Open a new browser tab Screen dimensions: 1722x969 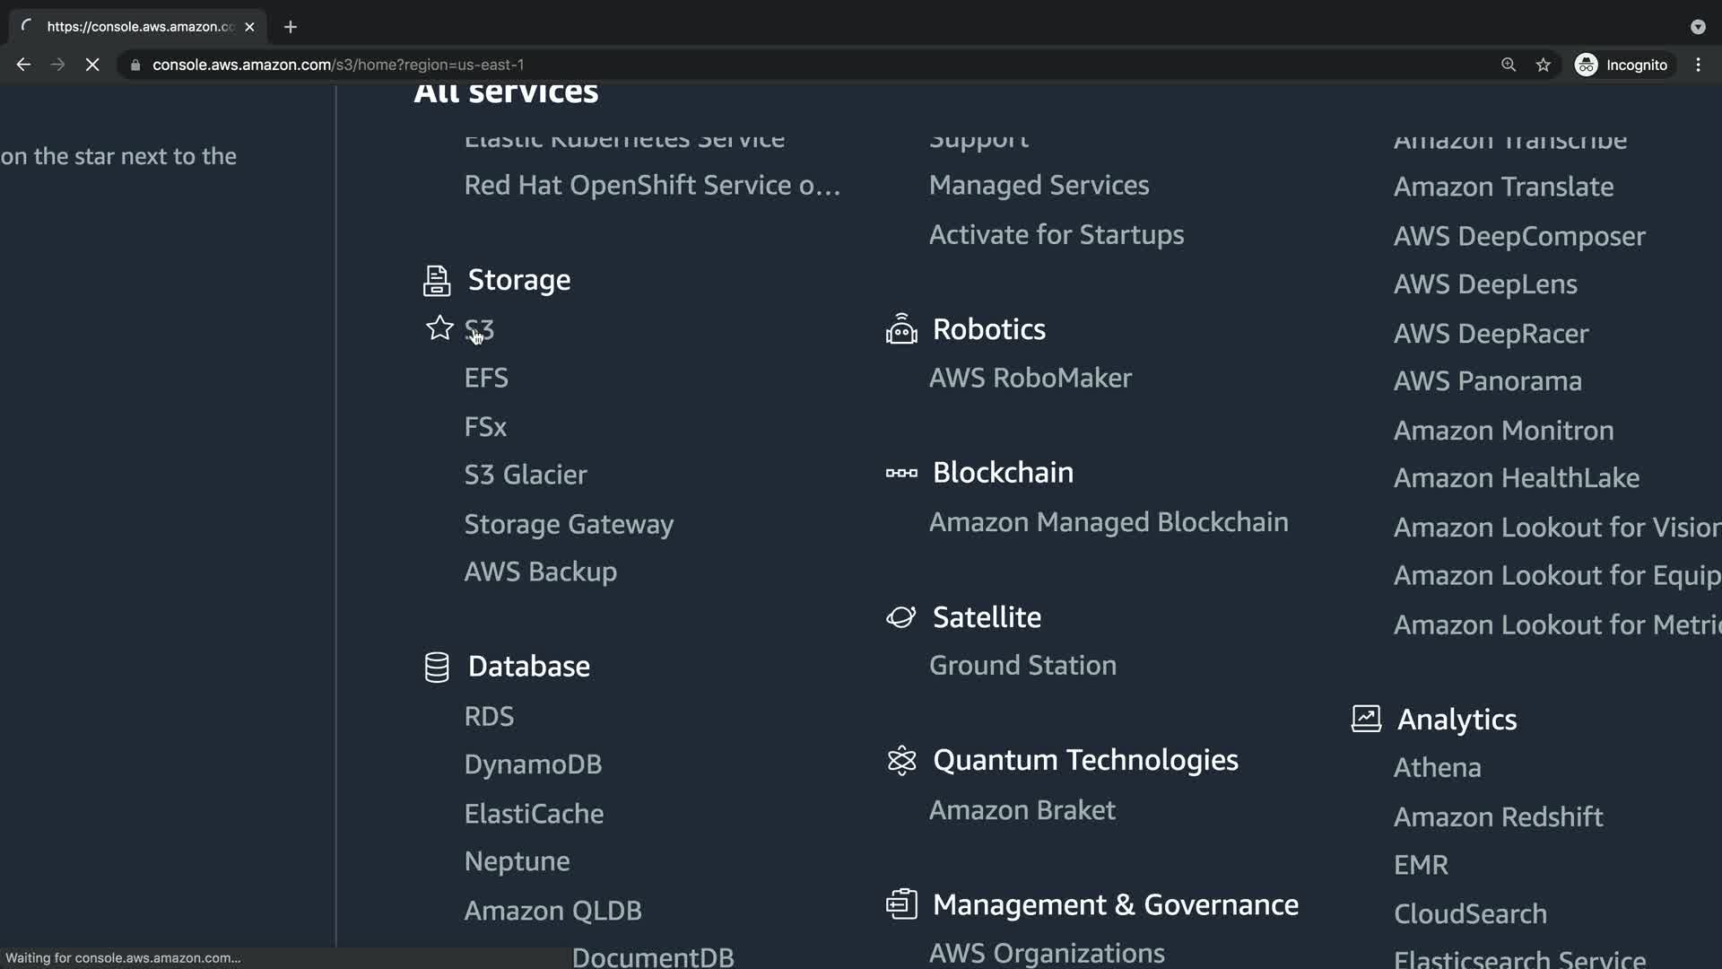coord(290,27)
